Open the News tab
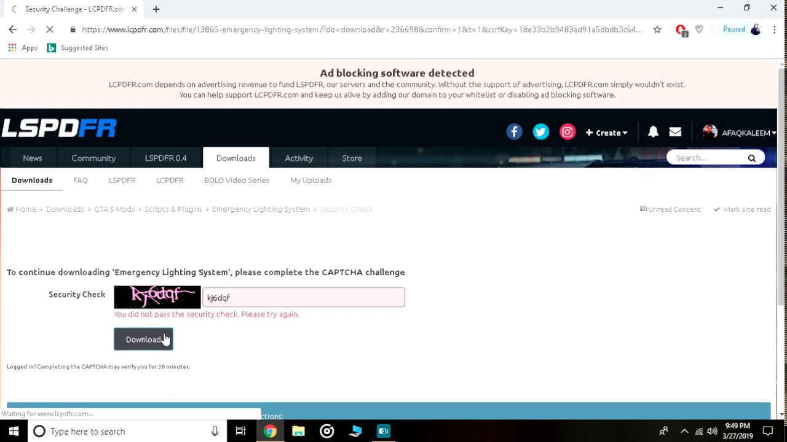Image resolution: width=787 pixels, height=442 pixels. pos(33,158)
